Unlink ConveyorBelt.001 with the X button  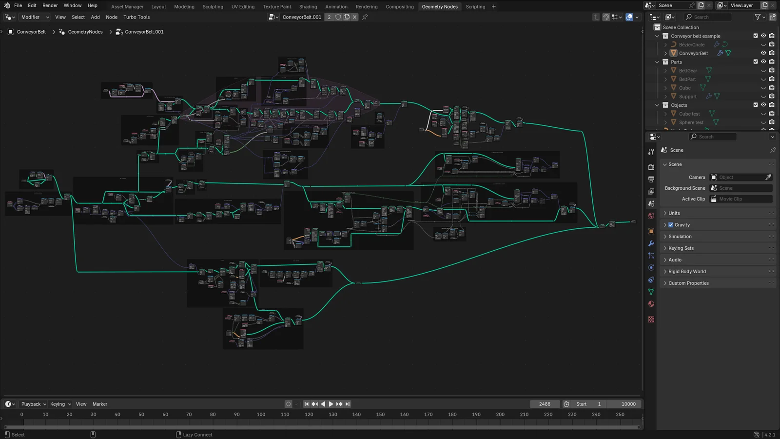(x=354, y=17)
